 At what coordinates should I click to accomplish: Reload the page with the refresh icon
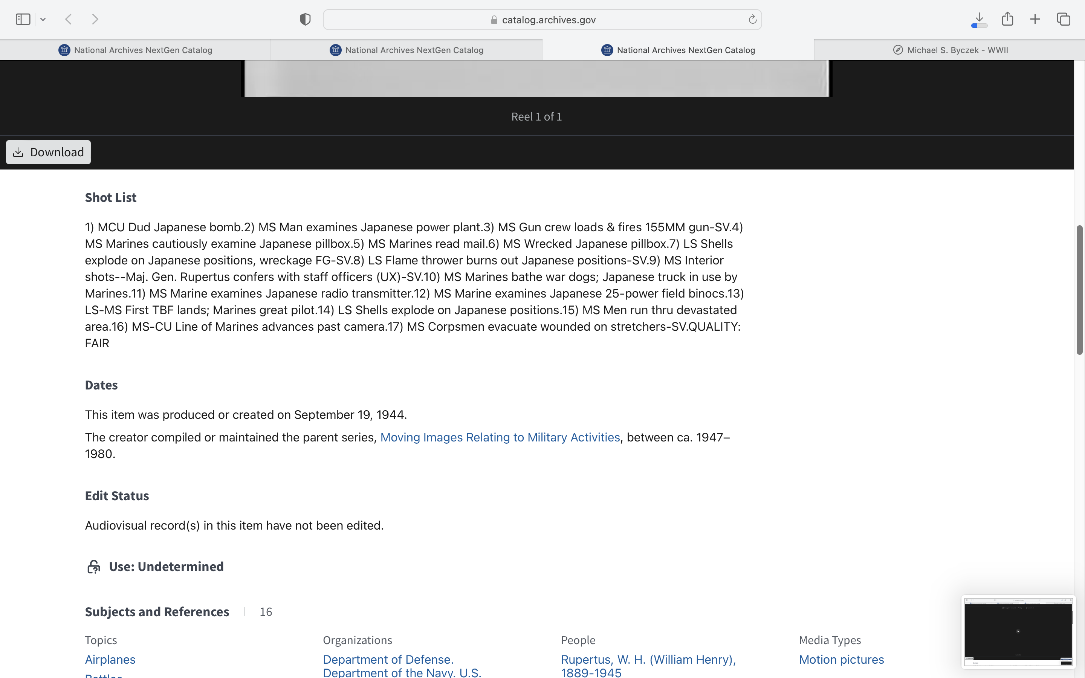(x=752, y=19)
